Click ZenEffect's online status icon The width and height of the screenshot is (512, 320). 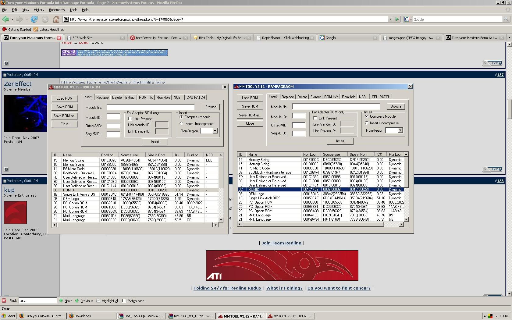(6, 169)
